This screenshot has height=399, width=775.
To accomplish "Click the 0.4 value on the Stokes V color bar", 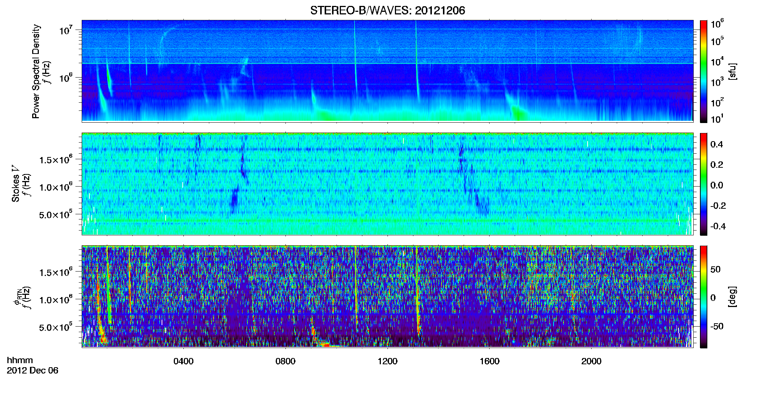I will pyautogui.click(x=717, y=144).
